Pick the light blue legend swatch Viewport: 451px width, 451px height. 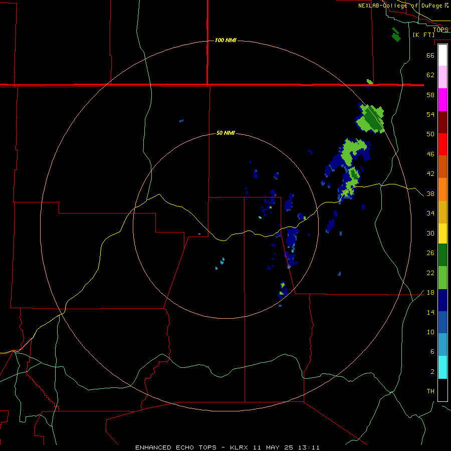pyautogui.click(x=442, y=345)
